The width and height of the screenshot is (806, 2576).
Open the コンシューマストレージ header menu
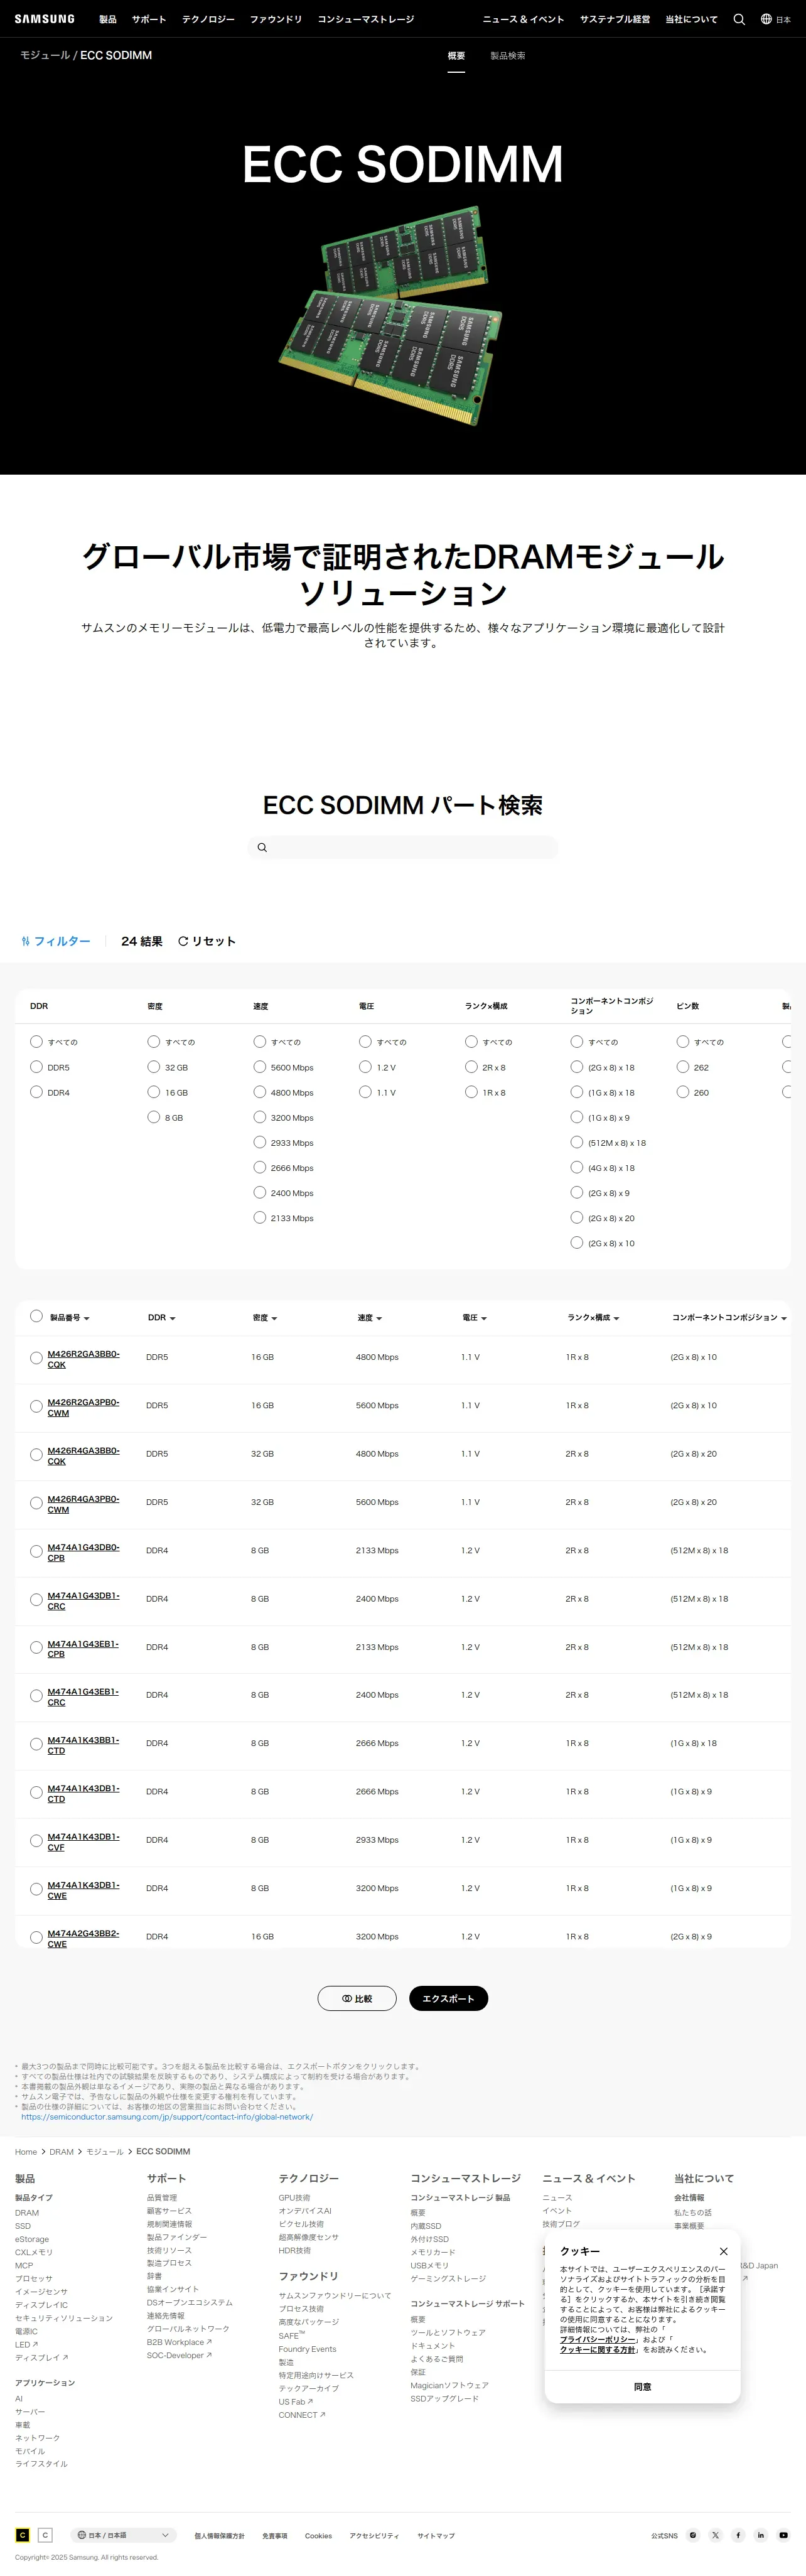coord(366,19)
